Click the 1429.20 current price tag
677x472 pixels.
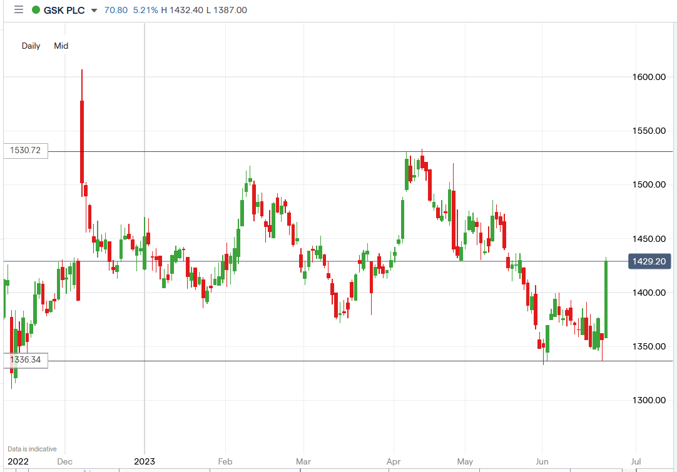coord(649,261)
